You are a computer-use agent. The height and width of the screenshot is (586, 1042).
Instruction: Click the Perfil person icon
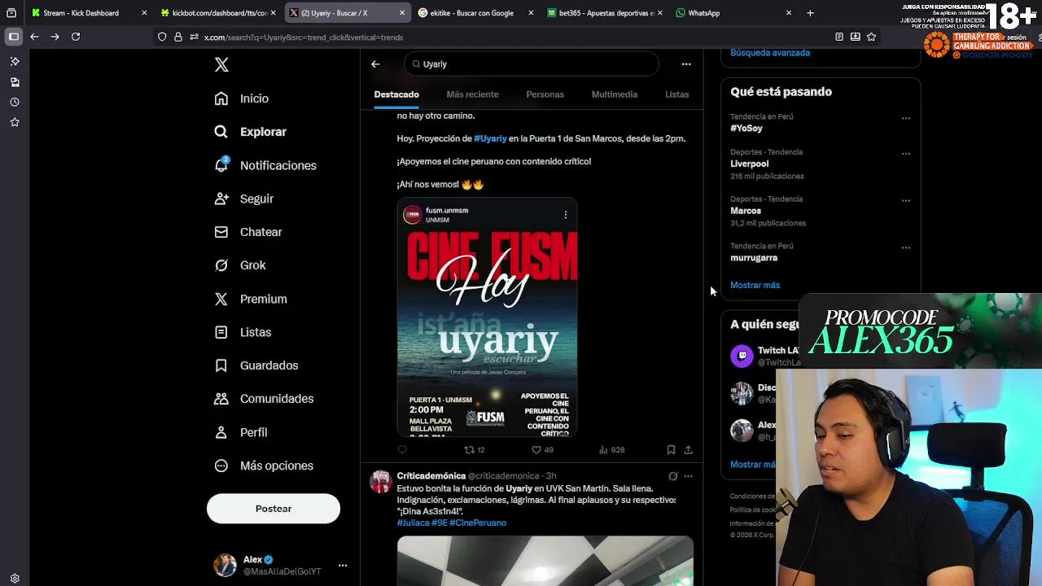(x=221, y=432)
